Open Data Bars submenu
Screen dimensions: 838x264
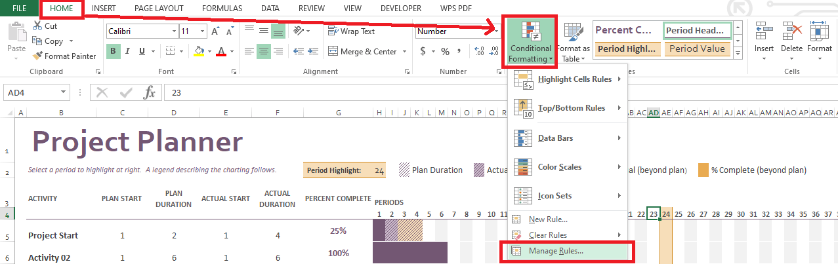point(568,138)
